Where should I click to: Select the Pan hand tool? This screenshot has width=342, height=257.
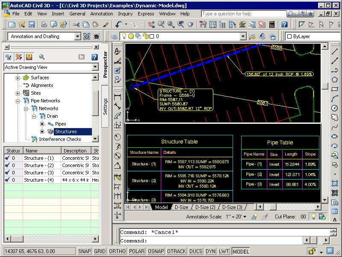click(151, 24)
